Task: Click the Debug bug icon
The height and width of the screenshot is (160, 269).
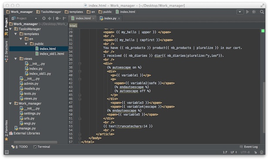Action: coord(254,12)
